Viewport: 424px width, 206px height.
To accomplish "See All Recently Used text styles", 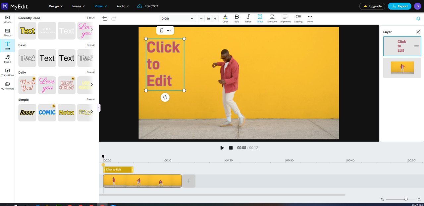I will pyautogui.click(x=91, y=18).
